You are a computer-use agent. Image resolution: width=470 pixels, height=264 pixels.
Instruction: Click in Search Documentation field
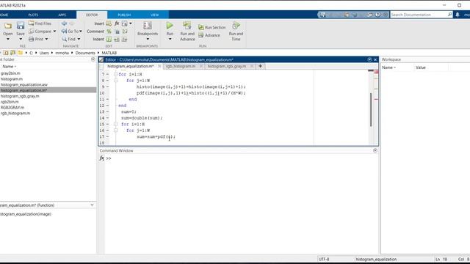tap(419, 15)
